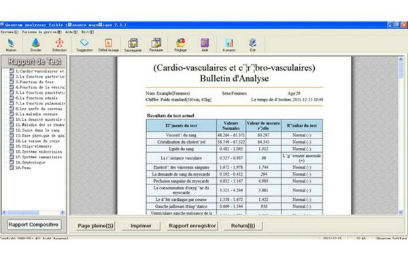Select 4.Fonction de la vésicule report

pyautogui.click(x=40, y=88)
